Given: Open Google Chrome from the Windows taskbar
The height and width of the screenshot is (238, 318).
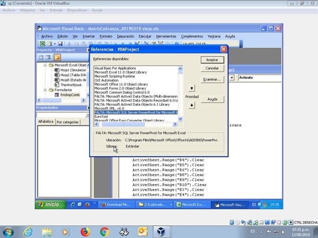Looking at the screenshot, I should point(104,231).
